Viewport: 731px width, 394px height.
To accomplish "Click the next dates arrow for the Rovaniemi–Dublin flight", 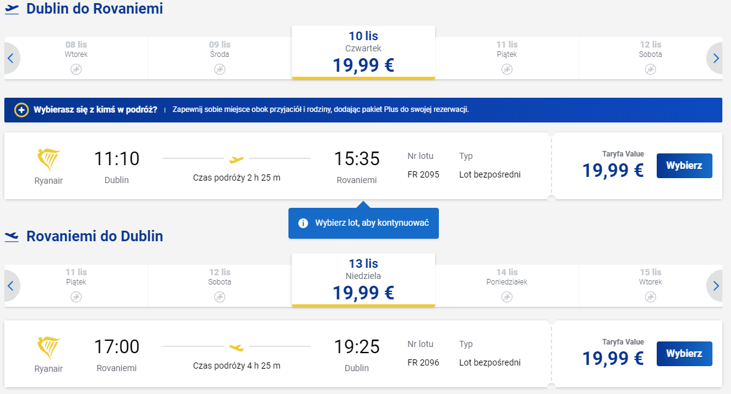I will [x=716, y=286].
